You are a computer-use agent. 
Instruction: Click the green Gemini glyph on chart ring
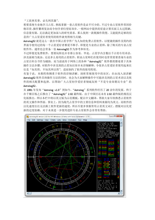coord(40,135)
